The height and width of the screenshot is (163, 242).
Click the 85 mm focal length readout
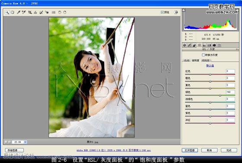point(216,39)
